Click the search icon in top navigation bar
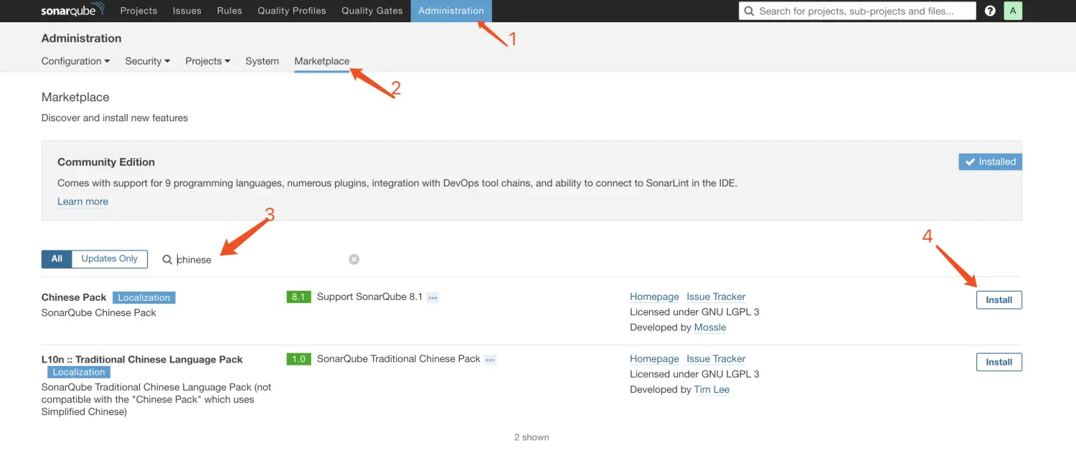Image resolution: width=1076 pixels, height=458 pixels. [x=749, y=10]
